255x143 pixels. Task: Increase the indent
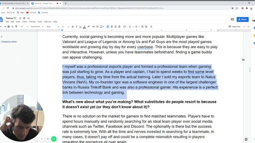pos(146,27)
